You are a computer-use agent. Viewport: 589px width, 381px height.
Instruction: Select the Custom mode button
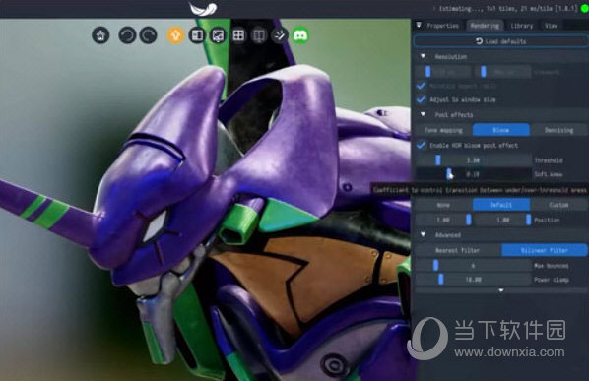(558, 205)
